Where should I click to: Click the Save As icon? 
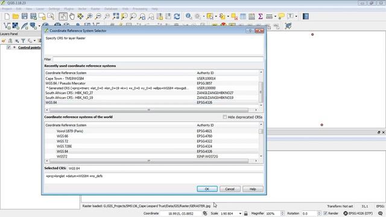(x=33, y=16)
